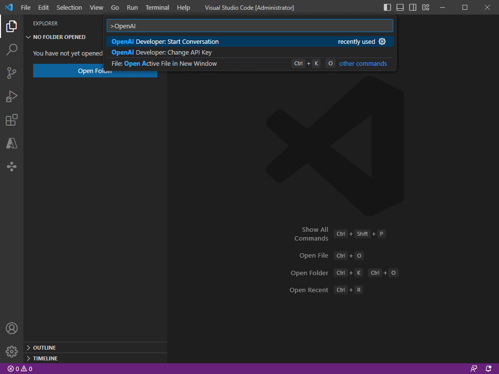The height and width of the screenshot is (374, 499).
Task: Toggle the bottom Panel visibility
Action: 400,7
